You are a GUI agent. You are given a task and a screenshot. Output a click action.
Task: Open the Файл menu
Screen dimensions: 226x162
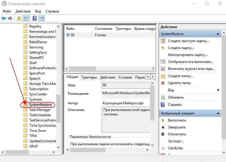click(x=7, y=11)
